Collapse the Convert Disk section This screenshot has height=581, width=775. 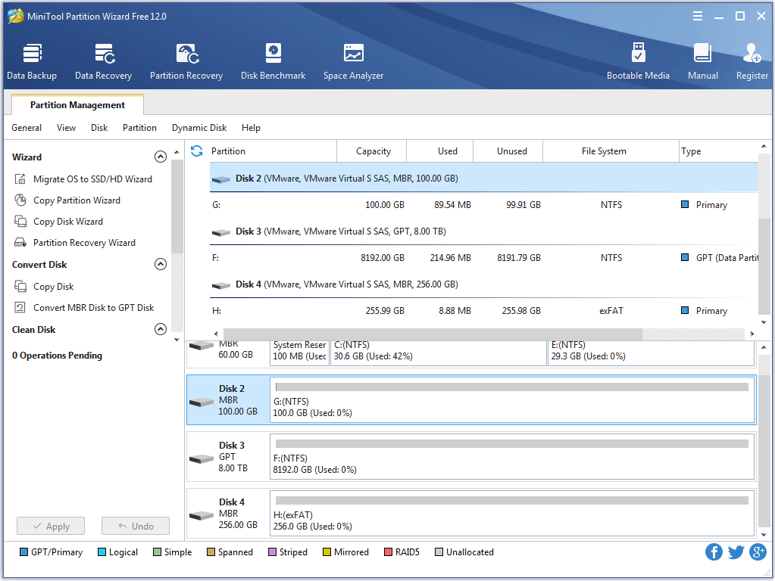160,264
